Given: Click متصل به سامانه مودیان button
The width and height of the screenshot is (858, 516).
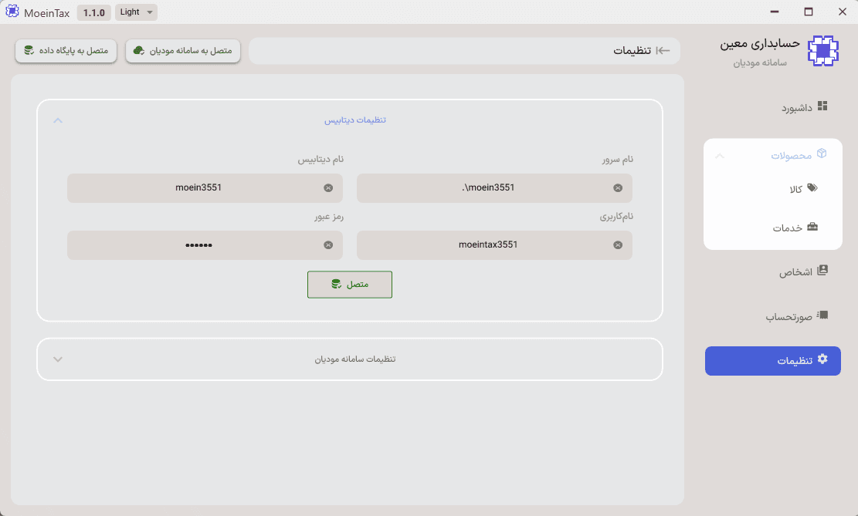Looking at the screenshot, I should 183,51.
